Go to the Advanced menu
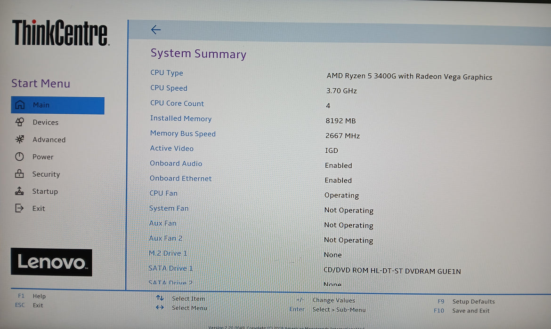 (x=49, y=140)
